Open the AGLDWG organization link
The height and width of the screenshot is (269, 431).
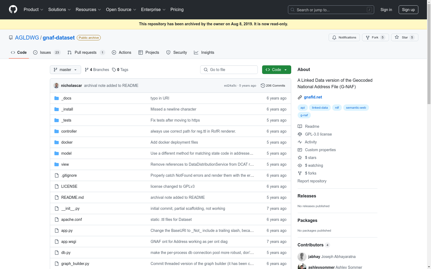pos(27,38)
